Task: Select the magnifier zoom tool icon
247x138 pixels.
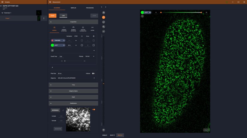Action: click(104, 27)
